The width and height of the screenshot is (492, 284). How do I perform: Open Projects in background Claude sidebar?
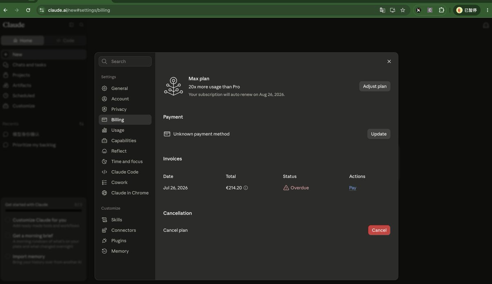pyautogui.click(x=44, y=75)
